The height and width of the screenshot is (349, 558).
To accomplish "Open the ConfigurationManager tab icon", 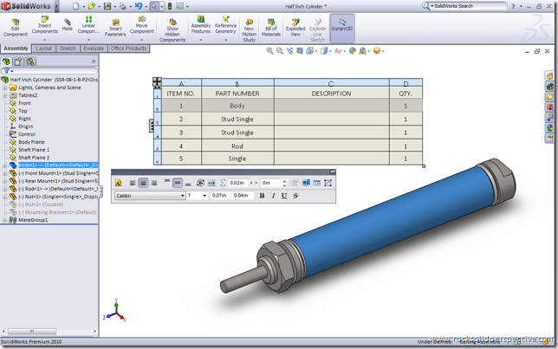I will point(30,61).
